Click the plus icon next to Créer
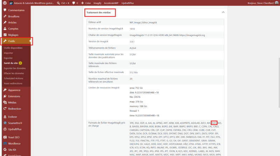The width and height of the screenshot is (280, 156). tap(82, 3)
